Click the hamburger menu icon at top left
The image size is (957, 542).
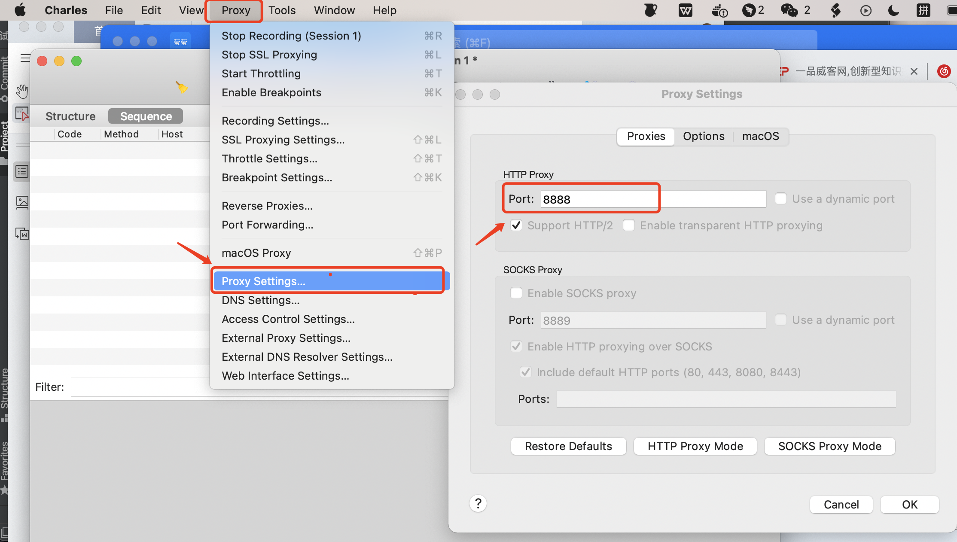coord(25,58)
